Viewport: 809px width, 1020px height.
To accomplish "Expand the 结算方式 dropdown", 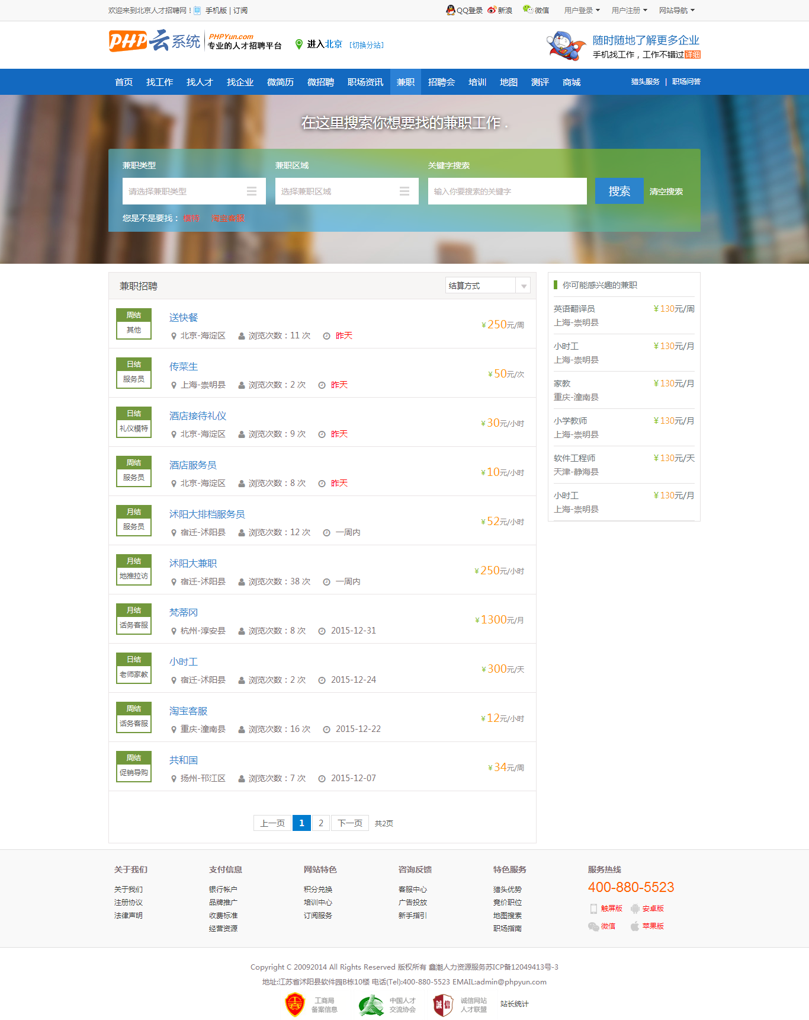I will (488, 286).
